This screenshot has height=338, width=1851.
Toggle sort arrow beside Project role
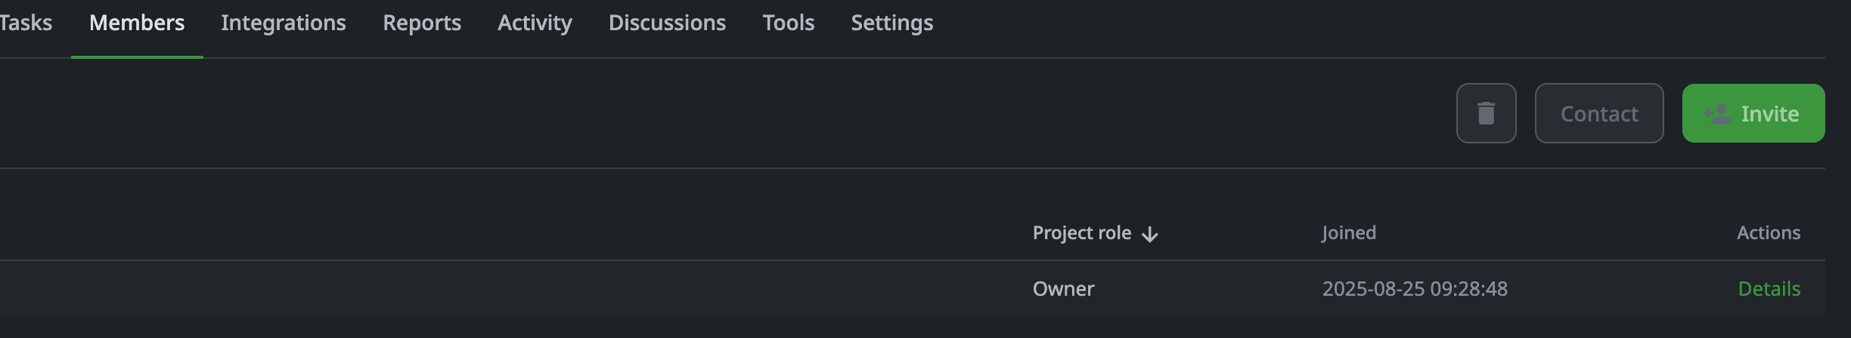(1150, 234)
